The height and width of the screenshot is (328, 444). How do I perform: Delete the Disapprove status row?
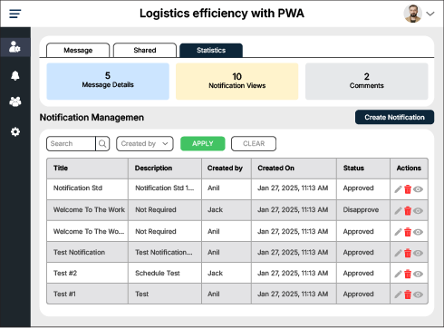408,211
